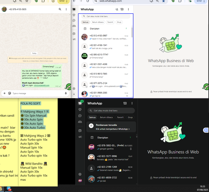This screenshot has height=192, width=209.
Task: Click add contact icon in light WhatsApp header
Action: tap(117, 9)
